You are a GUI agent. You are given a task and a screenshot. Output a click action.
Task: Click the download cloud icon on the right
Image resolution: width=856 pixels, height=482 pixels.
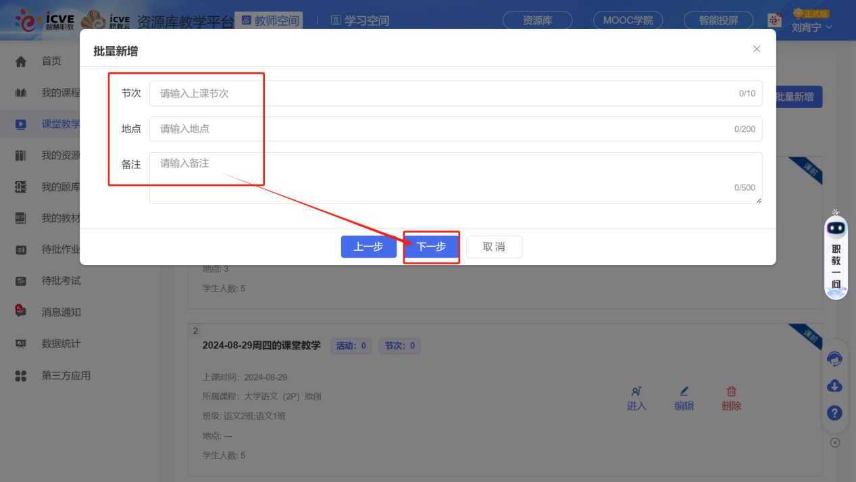click(835, 385)
